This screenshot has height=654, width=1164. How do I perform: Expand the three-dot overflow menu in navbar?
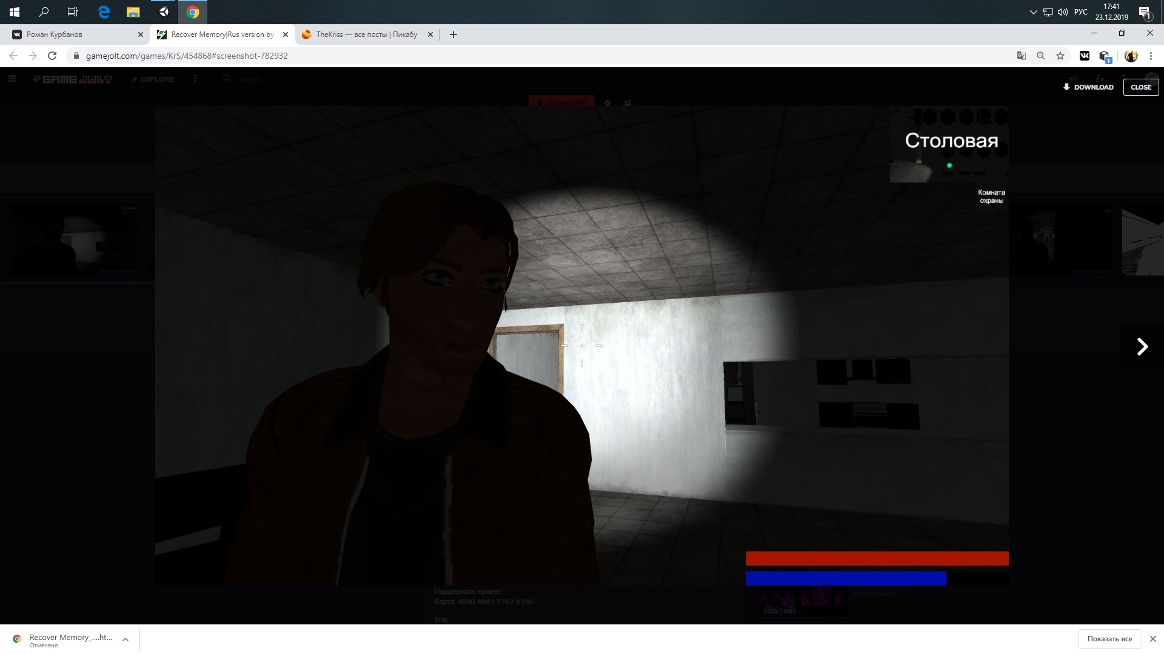point(195,78)
